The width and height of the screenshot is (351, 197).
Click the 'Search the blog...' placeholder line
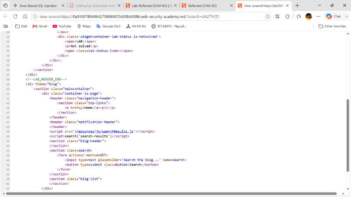pos(125,160)
